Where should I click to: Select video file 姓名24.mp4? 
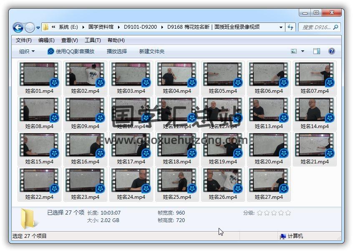click(131, 184)
